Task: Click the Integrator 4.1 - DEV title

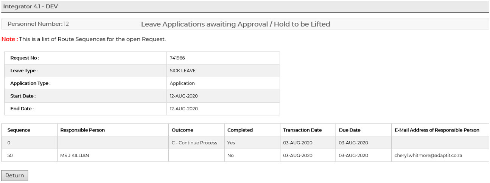Action: [31, 6]
